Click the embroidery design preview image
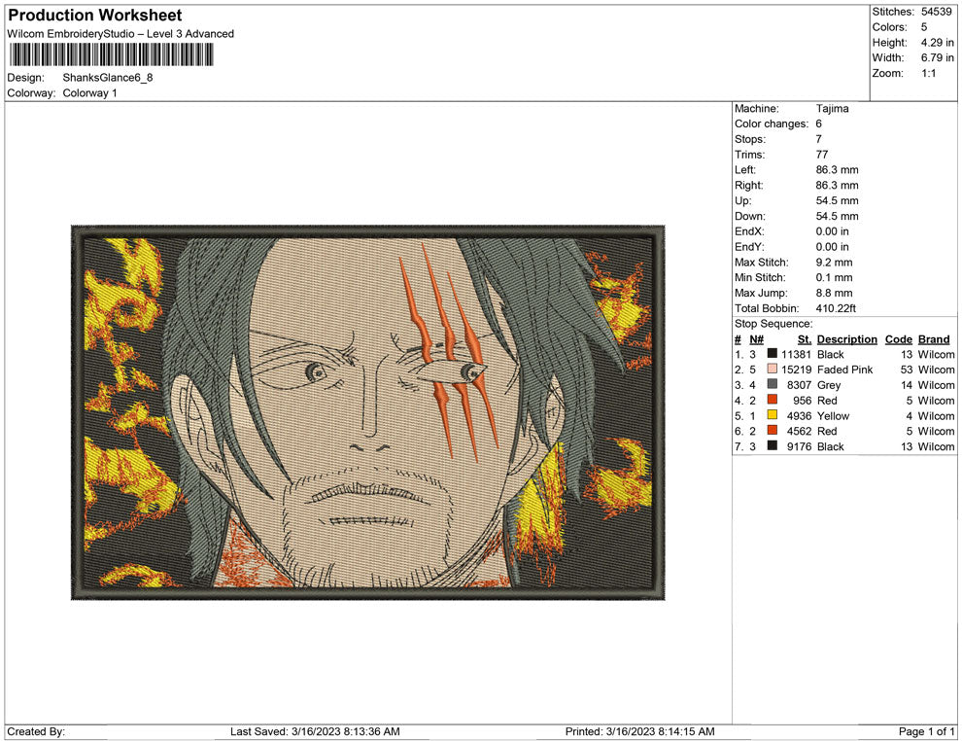 click(x=368, y=412)
